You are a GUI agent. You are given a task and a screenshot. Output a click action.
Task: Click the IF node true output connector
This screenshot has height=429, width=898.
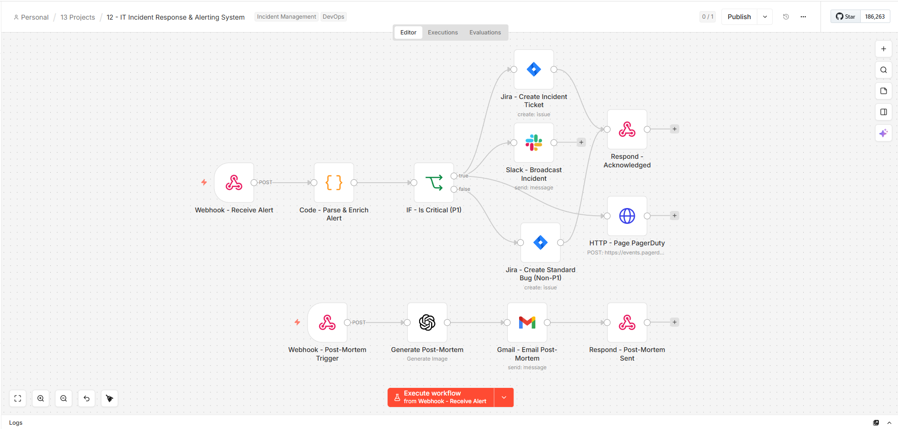(454, 176)
